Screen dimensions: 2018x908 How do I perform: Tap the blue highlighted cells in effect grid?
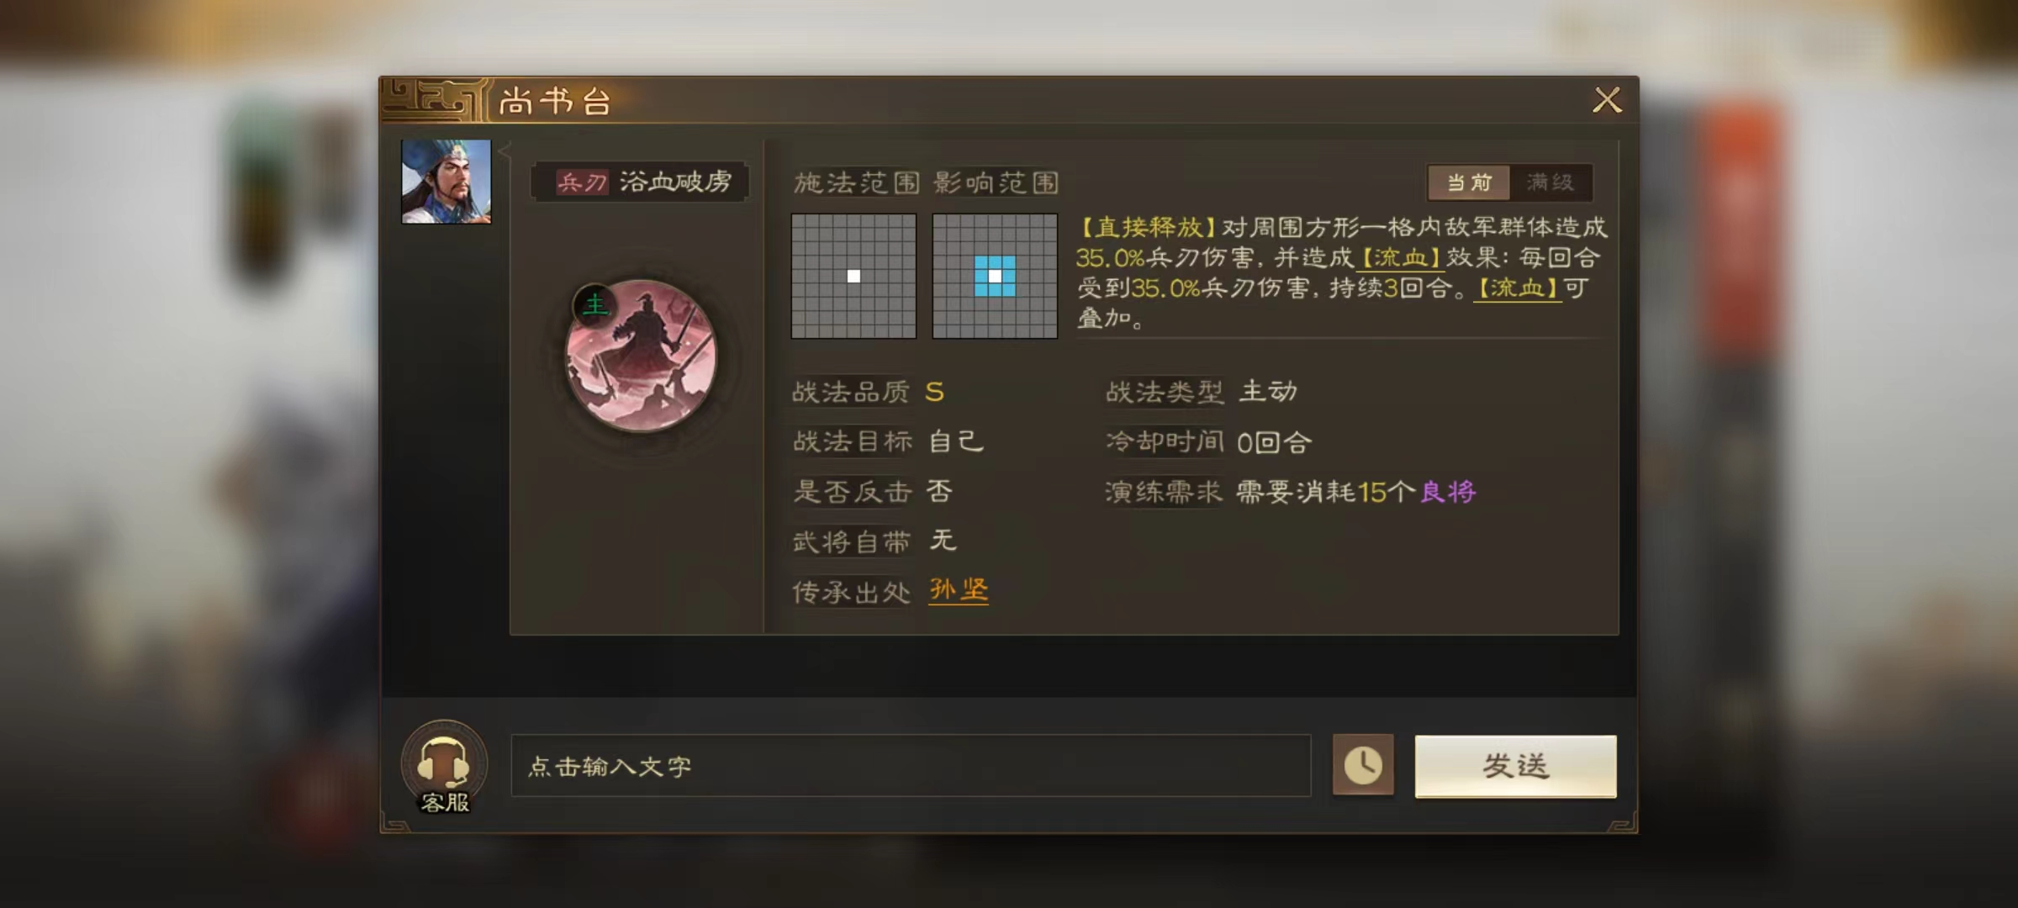pos(995,276)
